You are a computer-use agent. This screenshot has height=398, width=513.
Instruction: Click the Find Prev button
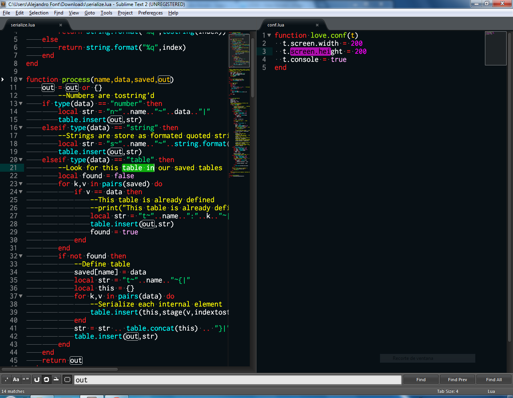point(457,380)
